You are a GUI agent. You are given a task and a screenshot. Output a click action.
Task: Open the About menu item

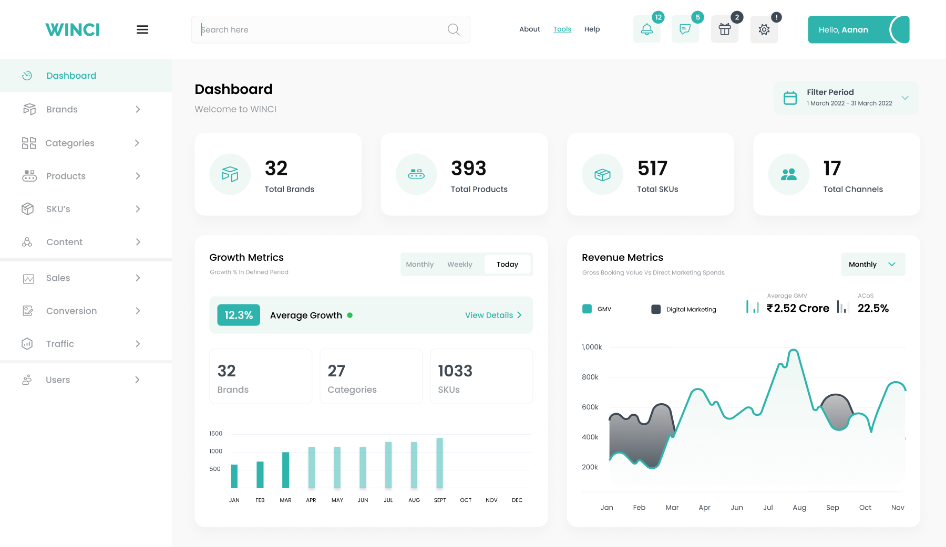click(530, 29)
